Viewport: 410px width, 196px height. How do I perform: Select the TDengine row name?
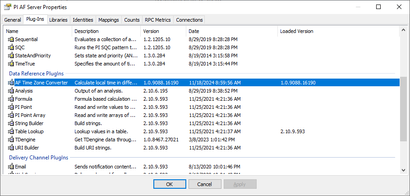click(25, 140)
